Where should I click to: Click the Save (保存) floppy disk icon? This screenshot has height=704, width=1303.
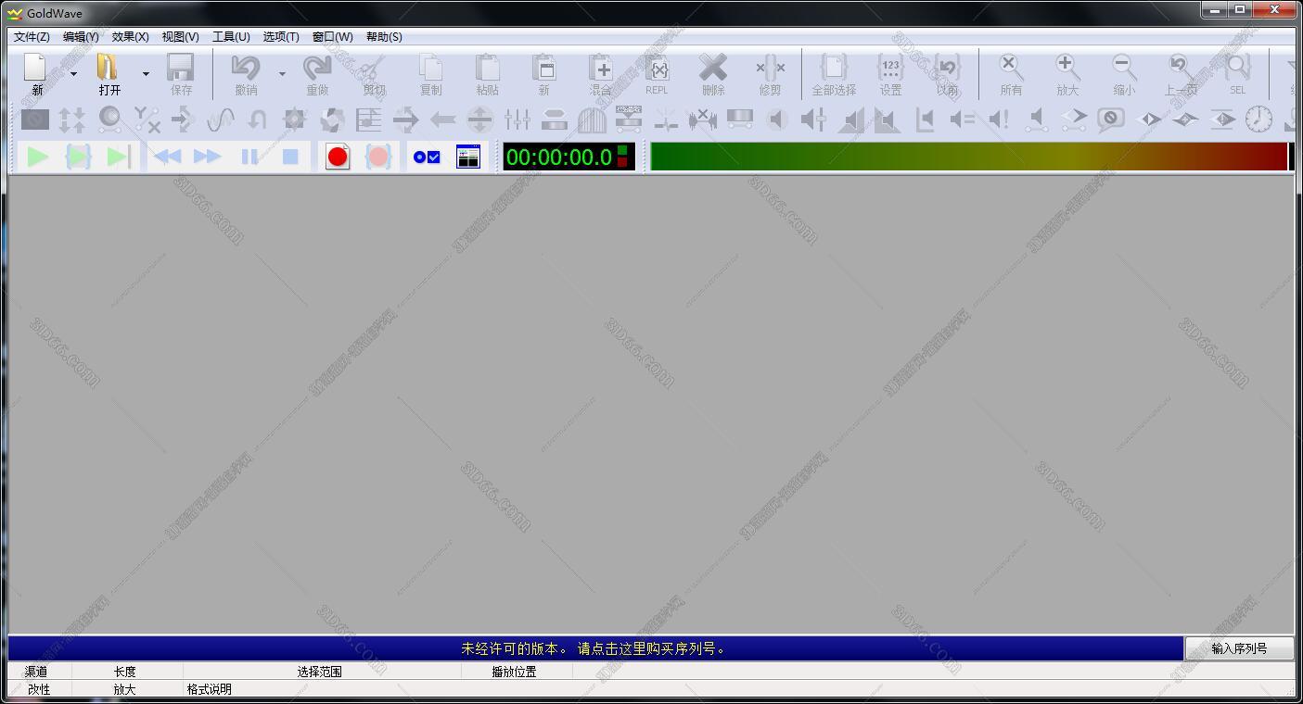click(x=180, y=67)
